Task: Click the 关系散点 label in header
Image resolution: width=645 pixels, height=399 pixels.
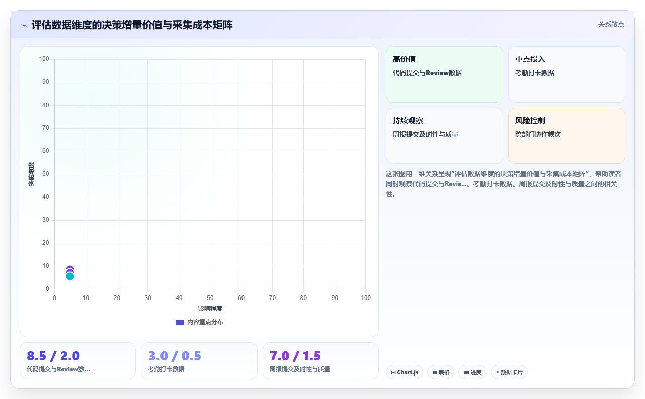Action: pyautogui.click(x=611, y=24)
